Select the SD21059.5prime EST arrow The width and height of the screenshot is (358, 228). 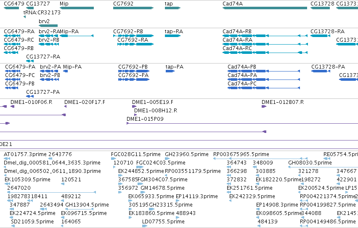13,226
